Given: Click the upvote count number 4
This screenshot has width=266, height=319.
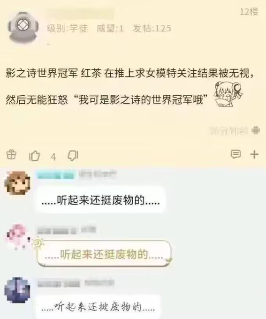Looking at the screenshot, I should 53,157.
